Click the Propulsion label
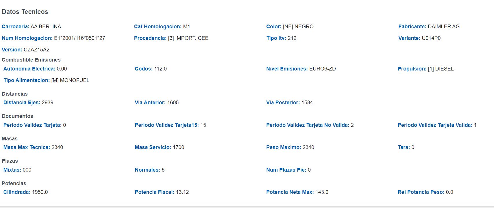The image size is (494, 208). [x=412, y=69]
